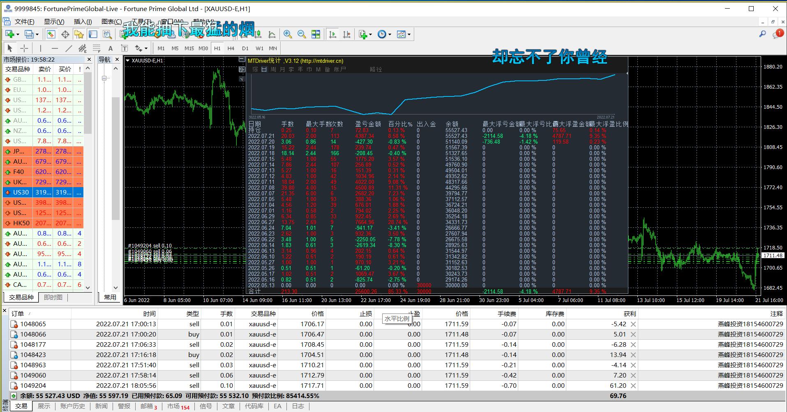Viewport: 787px width, 412px height.
Task: Select the crosshair tool
Action: pyautogui.click(x=24, y=48)
